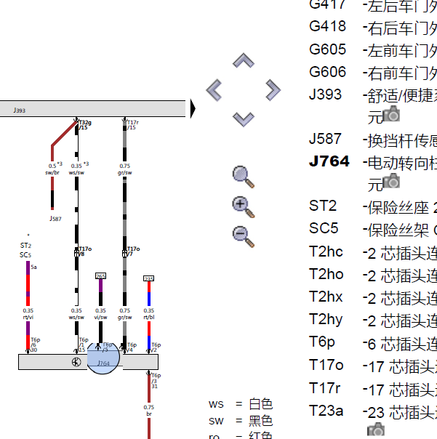This screenshot has height=439, width=437.
Task: Click the T32g /15 connector label
Action: pos(85,125)
